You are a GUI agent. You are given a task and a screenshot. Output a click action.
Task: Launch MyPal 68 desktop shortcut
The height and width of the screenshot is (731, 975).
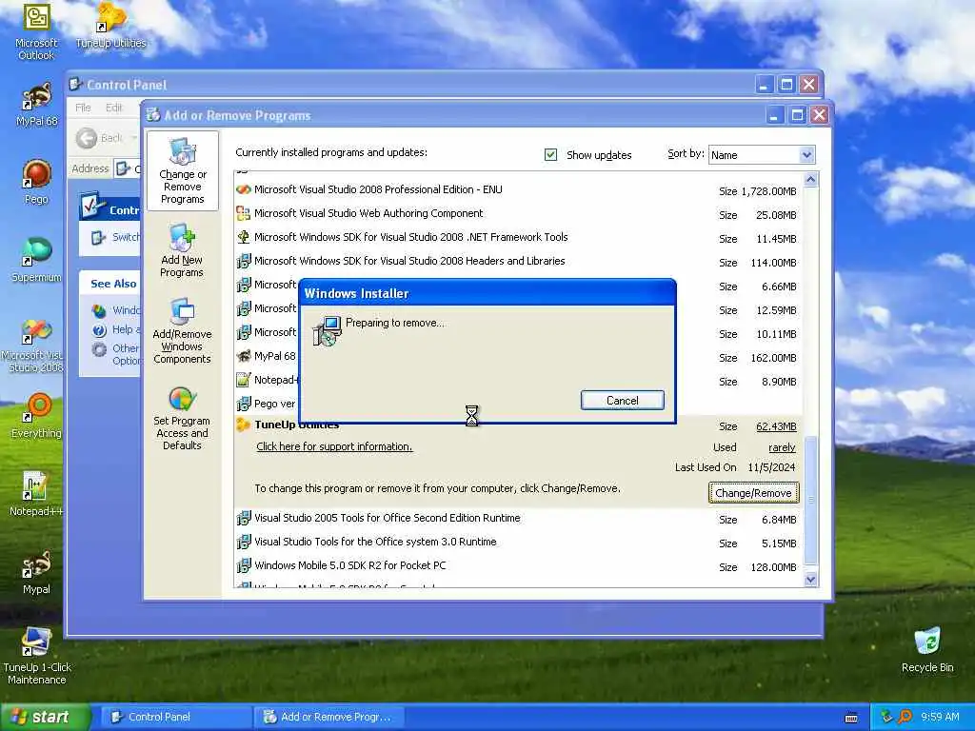click(x=36, y=106)
